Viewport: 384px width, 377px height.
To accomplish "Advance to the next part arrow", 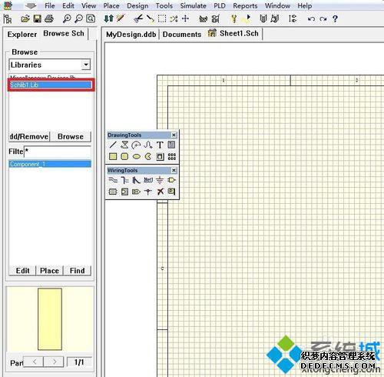I will 54,362.
